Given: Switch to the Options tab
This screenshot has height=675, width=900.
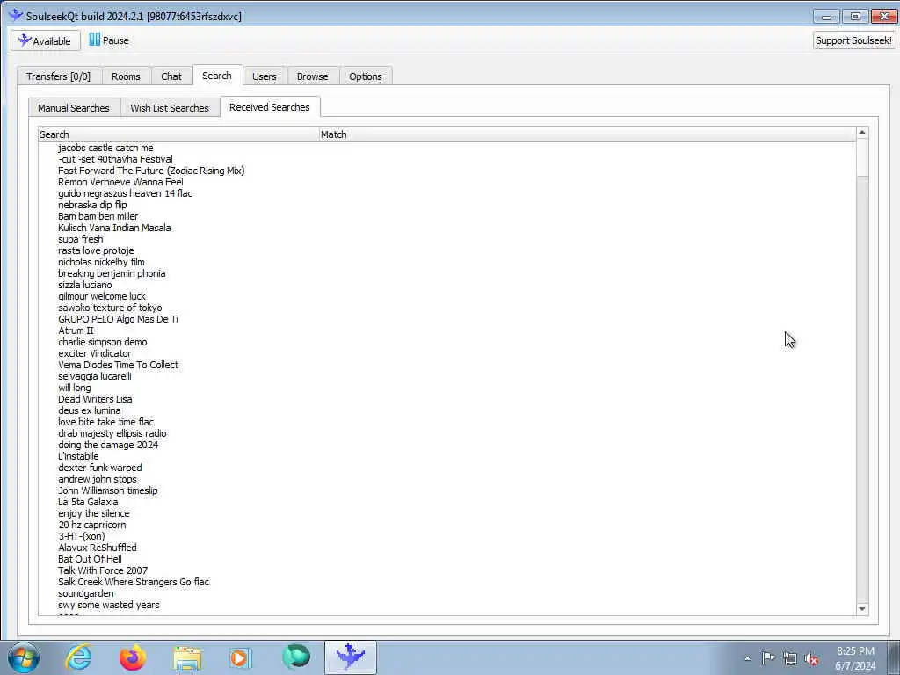Looking at the screenshot, I should point(366,76).
